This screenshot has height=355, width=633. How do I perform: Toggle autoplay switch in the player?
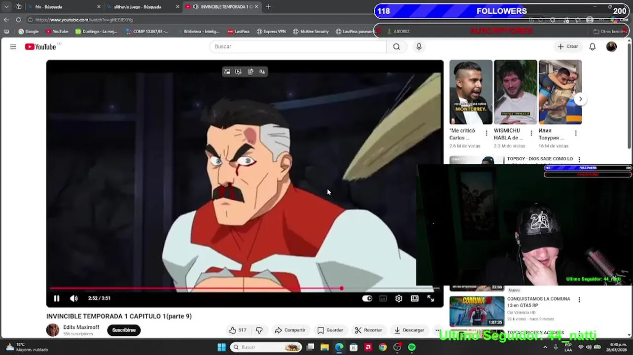[x=367, y=298]
